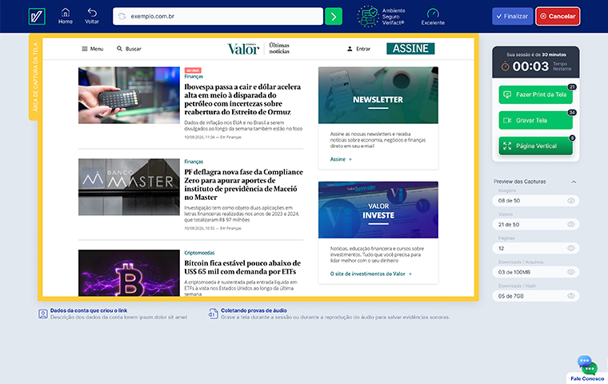Click the Ambiente Seguro Verifact shield icon
The height and width of the screenshot is (384, 608).
367,16
